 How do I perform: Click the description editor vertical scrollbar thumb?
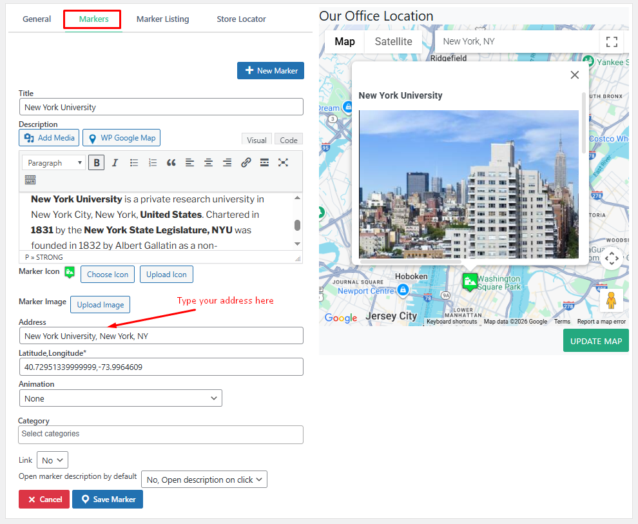point(298,225)
